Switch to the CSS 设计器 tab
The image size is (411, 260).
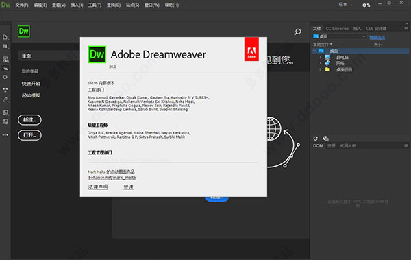click(x=376, y=29)
